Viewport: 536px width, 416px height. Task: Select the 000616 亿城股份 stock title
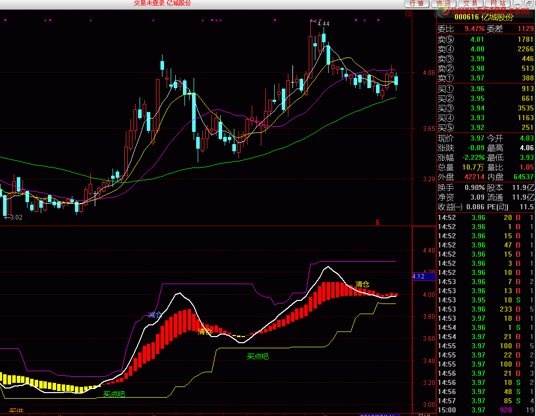(484, 17)
